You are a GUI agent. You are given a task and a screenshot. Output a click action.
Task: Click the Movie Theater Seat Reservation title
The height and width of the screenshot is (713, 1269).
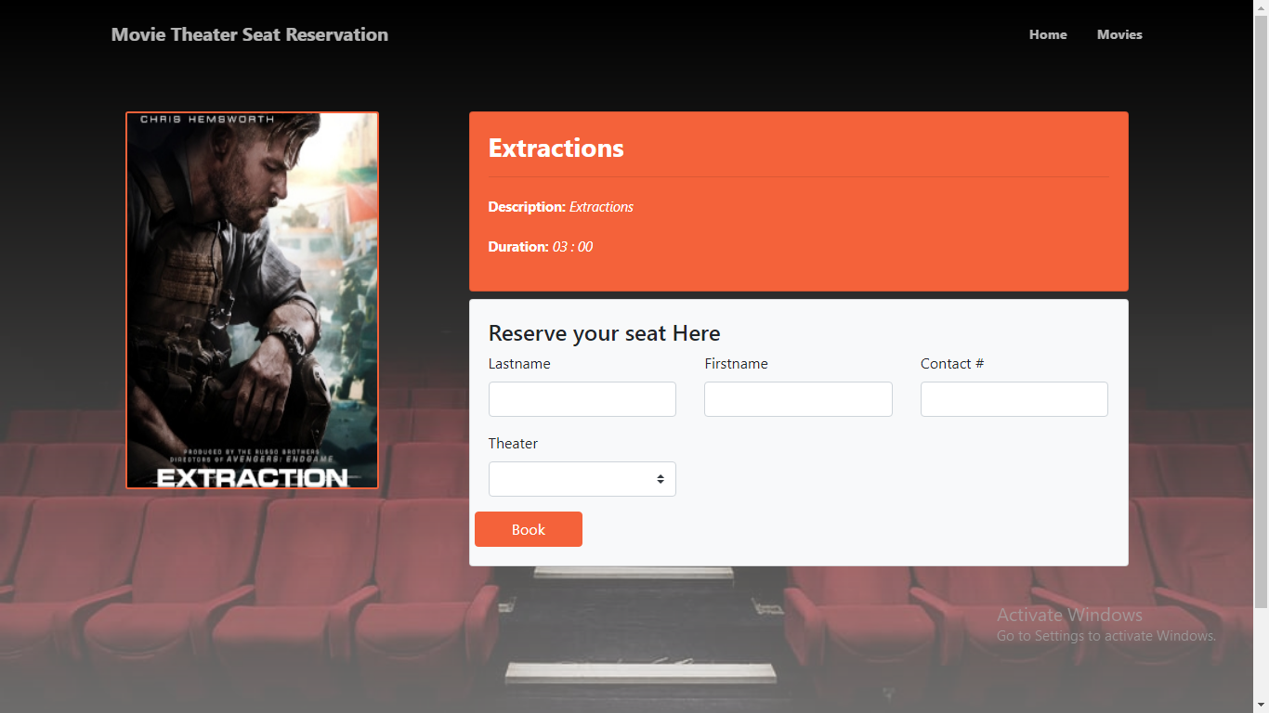tap(249, 34)
